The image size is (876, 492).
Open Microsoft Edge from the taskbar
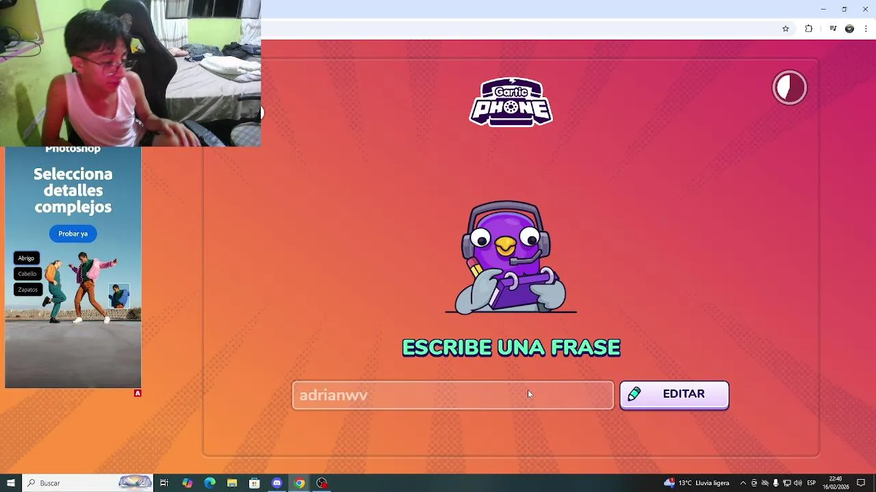click(209, 483)
